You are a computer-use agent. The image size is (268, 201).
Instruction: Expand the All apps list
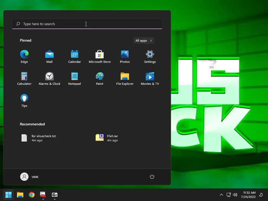coord(144,41)
